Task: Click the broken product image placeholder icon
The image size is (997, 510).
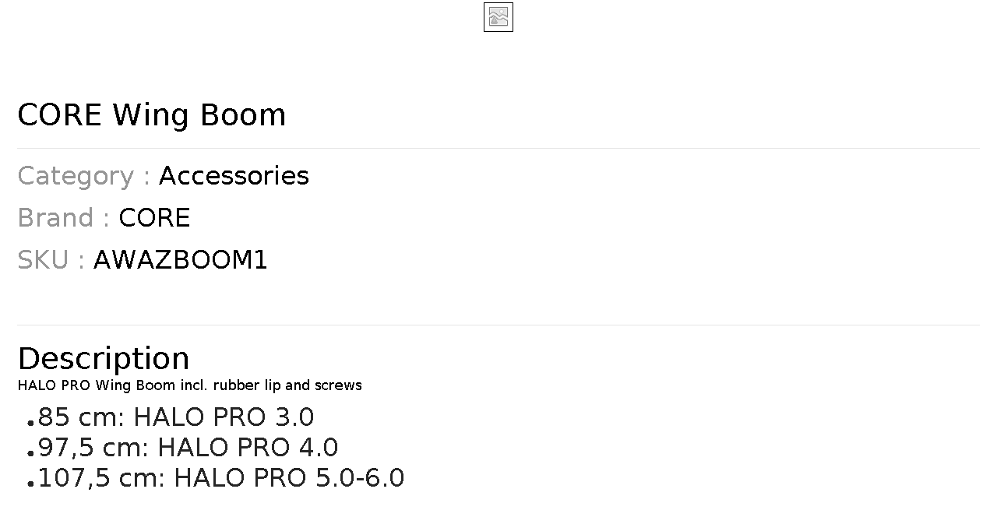Action: point(498,17)
